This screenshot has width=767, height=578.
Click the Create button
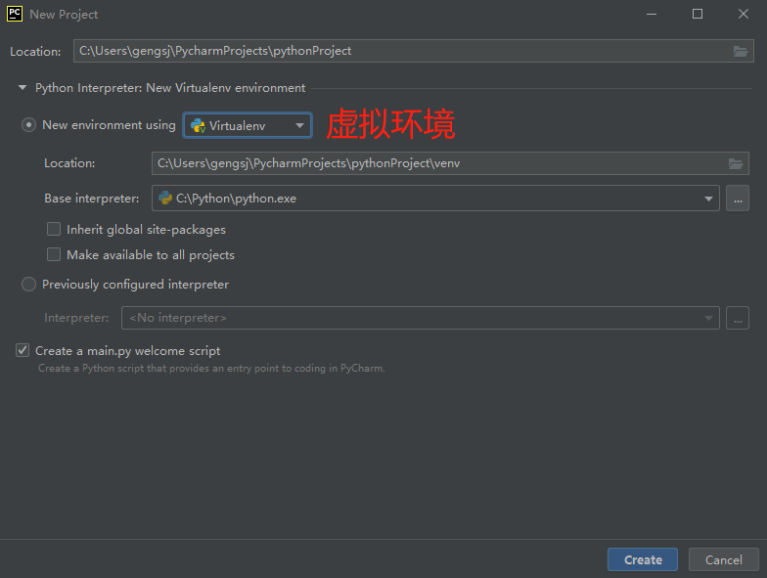(x=643, y=559)
